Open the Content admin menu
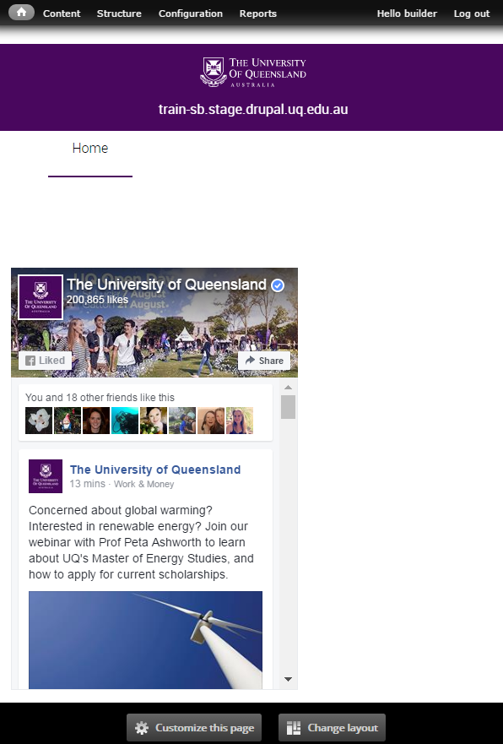This screenshot has height=744, width=503. tap(62, 14)
